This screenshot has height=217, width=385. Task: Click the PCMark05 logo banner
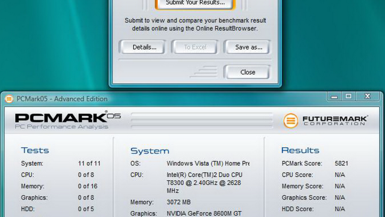pyautogui.click(x=68, y=120)
